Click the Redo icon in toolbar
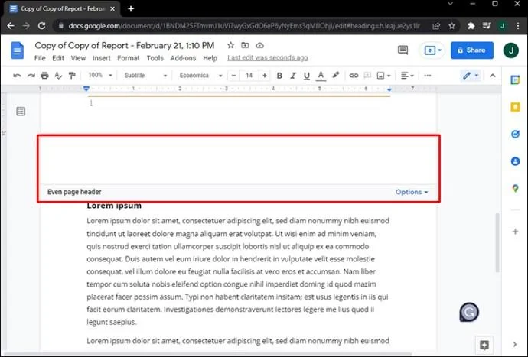 tap(31, 76)
